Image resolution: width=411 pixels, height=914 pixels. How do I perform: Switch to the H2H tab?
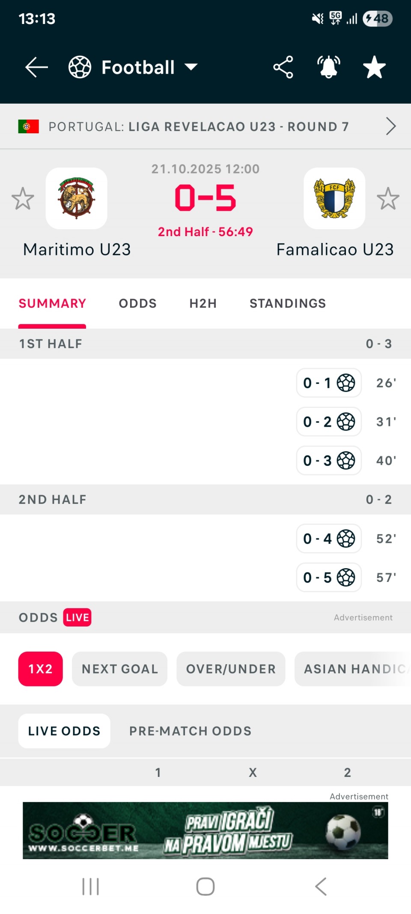pyautogui.click(x=203, y=303)
